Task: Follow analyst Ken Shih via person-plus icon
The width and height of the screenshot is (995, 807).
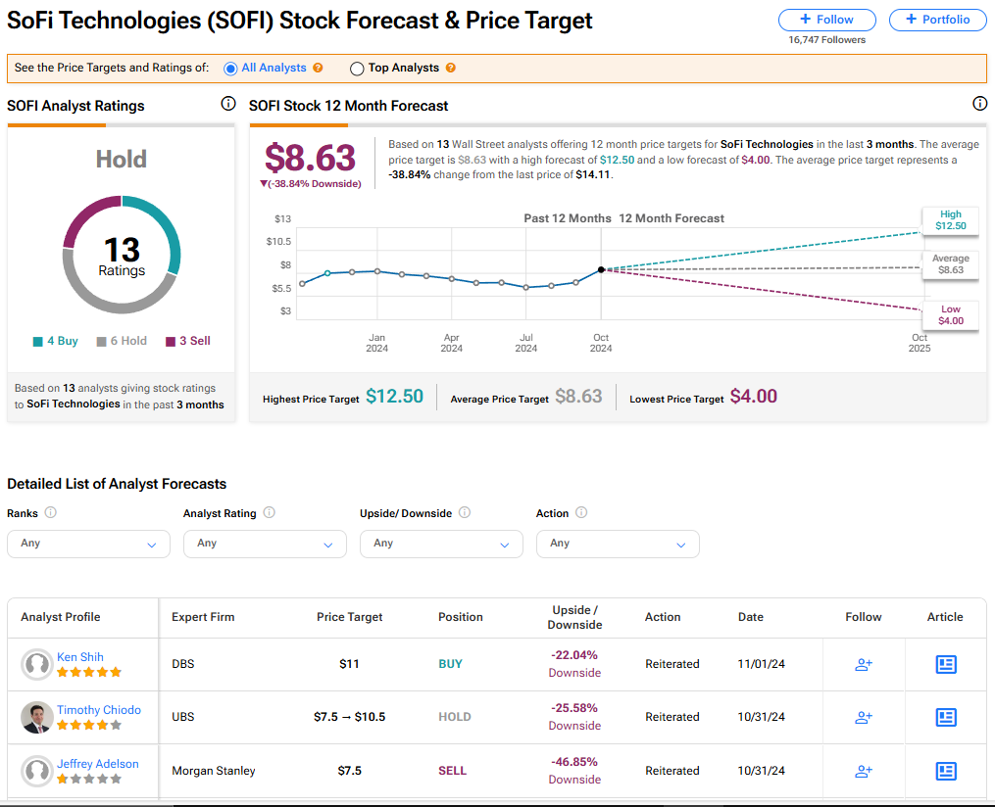Action: click(x=864, y=664)
